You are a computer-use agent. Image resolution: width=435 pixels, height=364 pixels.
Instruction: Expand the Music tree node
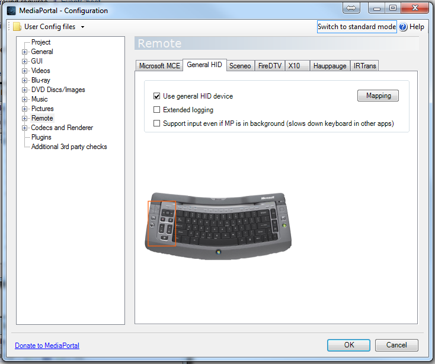click(25, 100)
